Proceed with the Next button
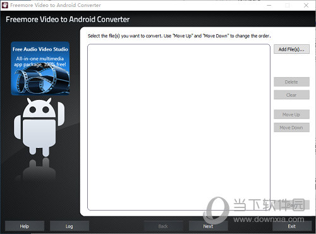Viewport: 316px width, 234px height. point(208,226)
